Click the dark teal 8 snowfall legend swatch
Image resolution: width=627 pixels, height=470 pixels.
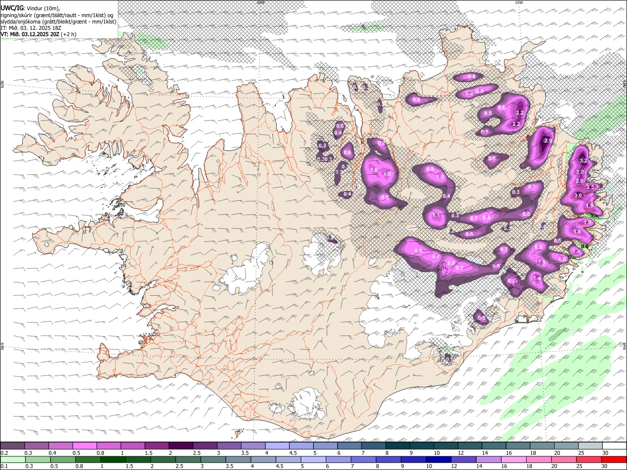tap(397, 446)
